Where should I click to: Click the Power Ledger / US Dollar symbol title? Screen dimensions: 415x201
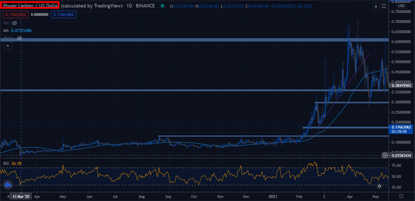[x=30, y=6]
